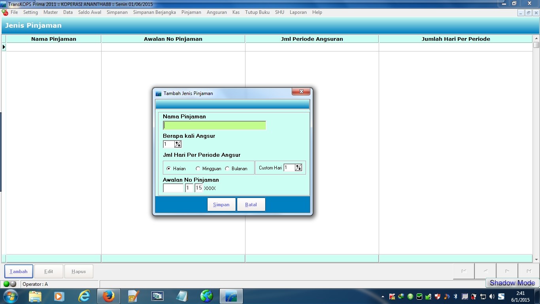Click the Shadow Mode button

[x=512, y=283]
